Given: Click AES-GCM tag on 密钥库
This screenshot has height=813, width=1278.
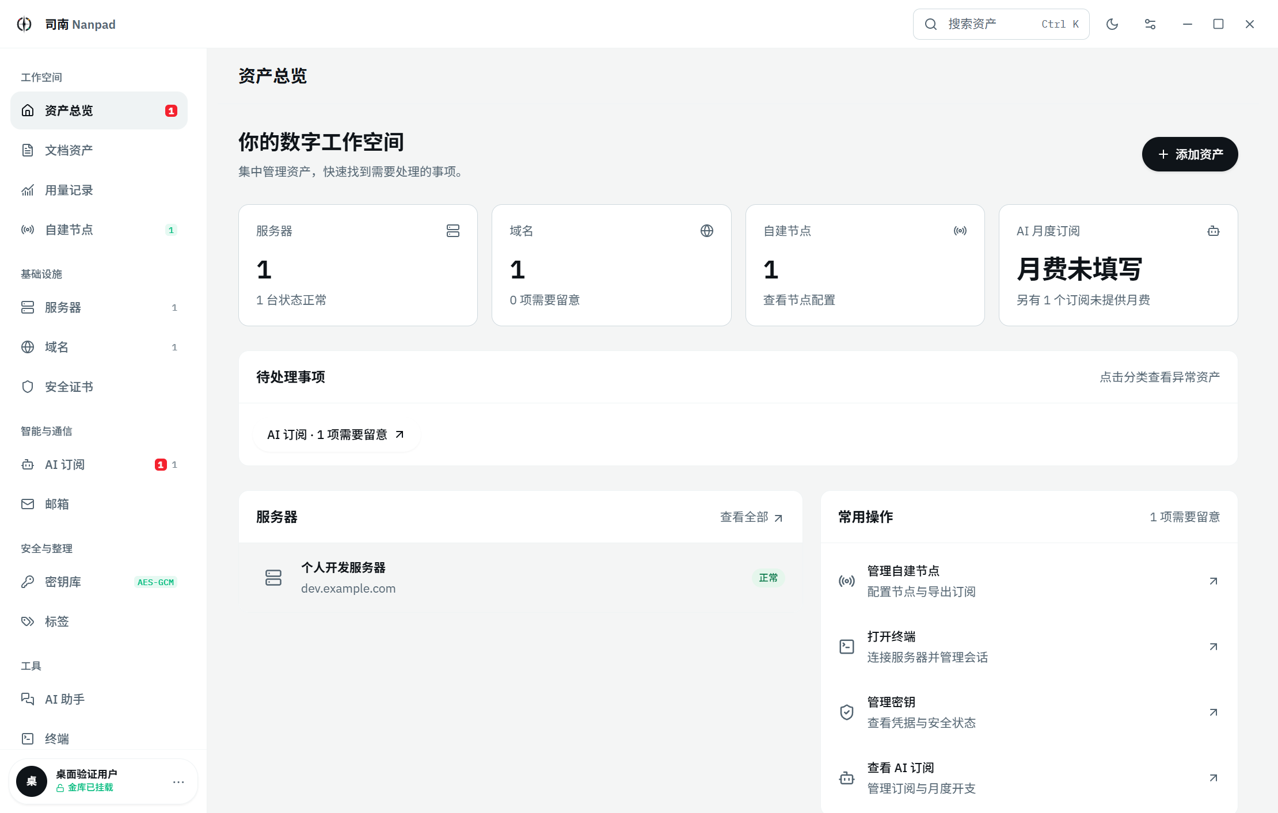Looking at the screenshot, I should 155,582.
